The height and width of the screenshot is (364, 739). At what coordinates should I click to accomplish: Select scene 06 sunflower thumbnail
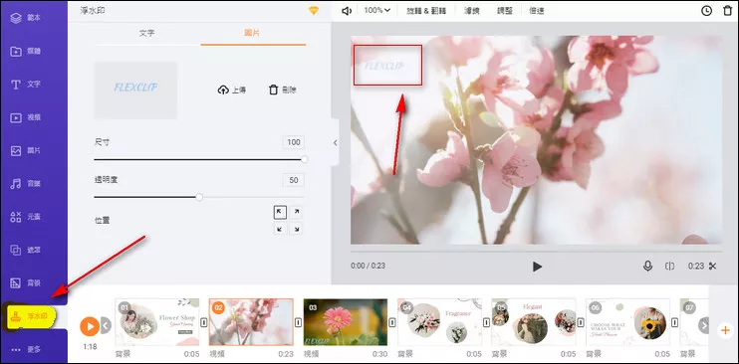pos(627,322)
